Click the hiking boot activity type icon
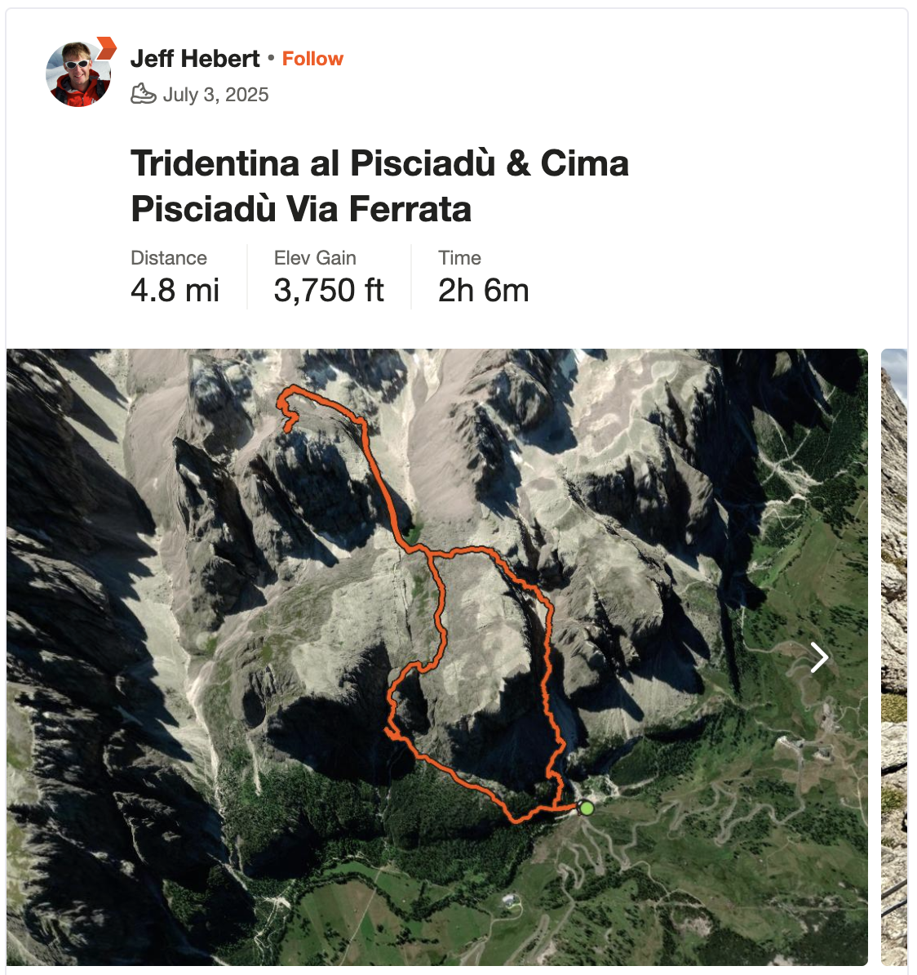Viewport: 917px width, 975px height. tap(143, 94)
